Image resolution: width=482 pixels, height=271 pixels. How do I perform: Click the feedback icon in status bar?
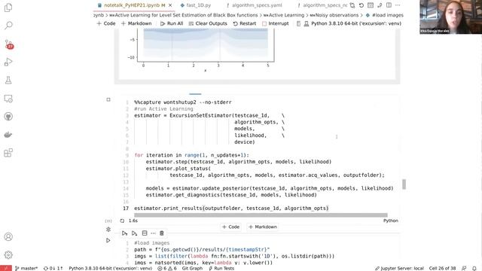tap(464, 268)
